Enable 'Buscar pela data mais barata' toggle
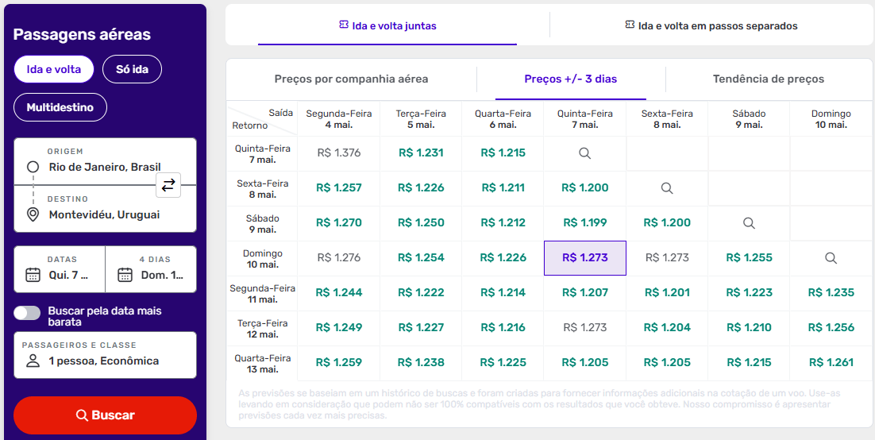 point(27,313)
